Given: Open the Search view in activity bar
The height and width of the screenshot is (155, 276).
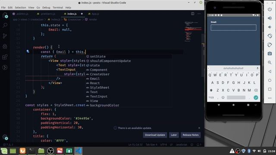Looking at the screenshot, I should point(5,25).
